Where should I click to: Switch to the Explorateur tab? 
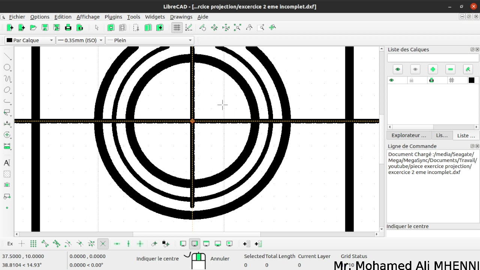point(409,135)
